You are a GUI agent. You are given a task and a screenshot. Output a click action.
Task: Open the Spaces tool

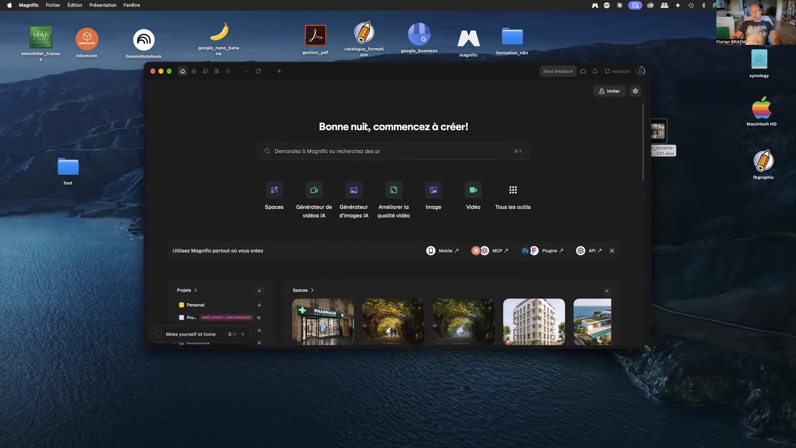pyautogui.click(x=274, y=196)
